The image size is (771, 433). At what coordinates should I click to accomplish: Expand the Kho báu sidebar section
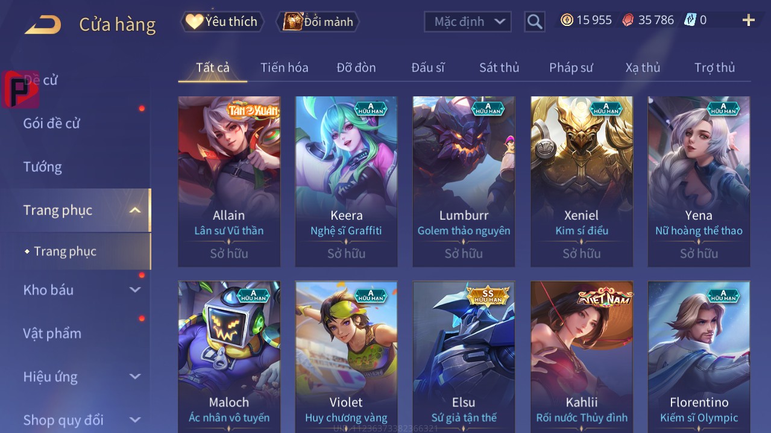(x=136, y=290)
